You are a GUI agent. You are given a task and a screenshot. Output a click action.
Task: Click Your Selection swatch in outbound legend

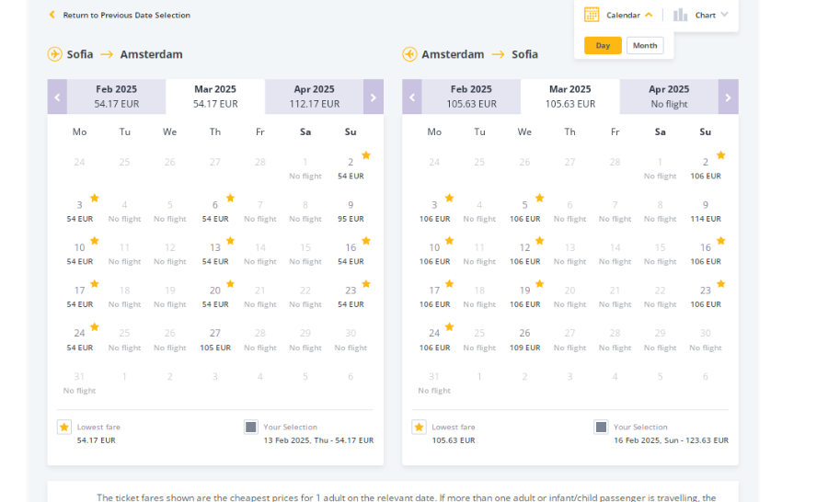click(x=251, y=427)
